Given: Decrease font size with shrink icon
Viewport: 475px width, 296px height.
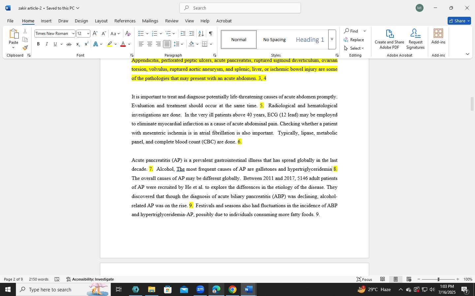Looking at the screenshot, I should pyautogui.click(x=104, y=34).
